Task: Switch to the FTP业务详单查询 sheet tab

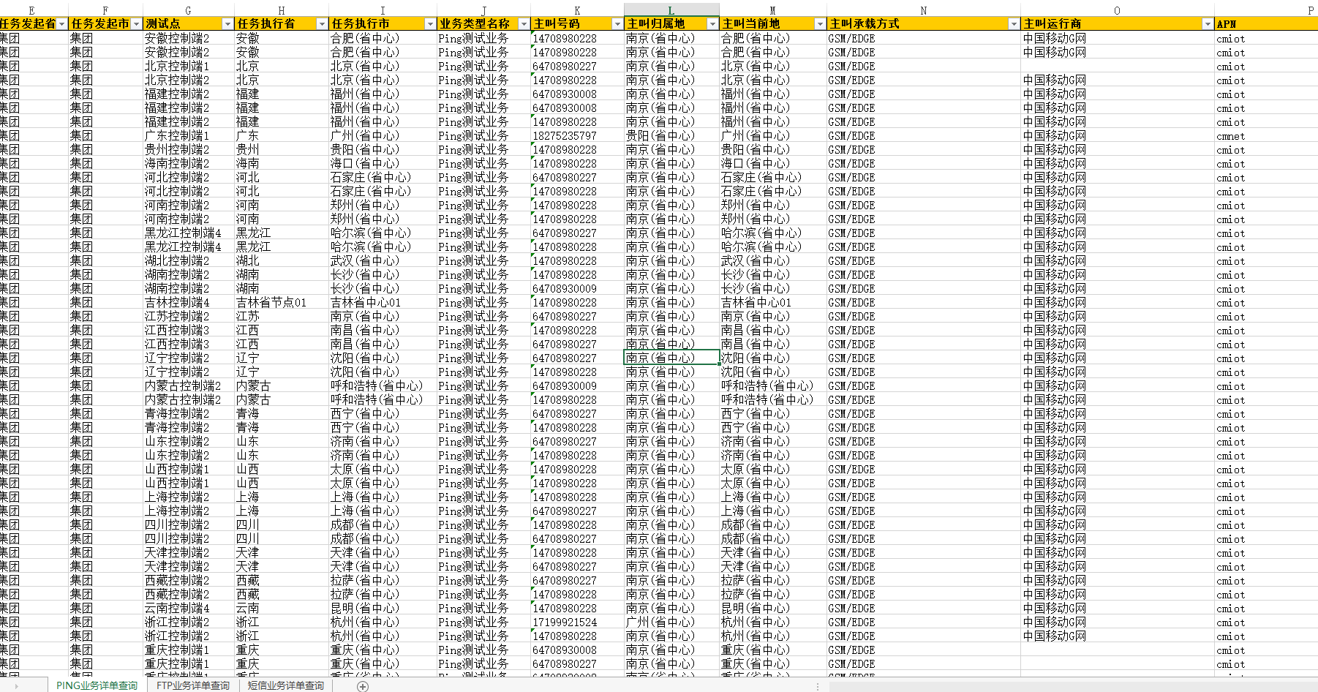Action: coord(193,685)
